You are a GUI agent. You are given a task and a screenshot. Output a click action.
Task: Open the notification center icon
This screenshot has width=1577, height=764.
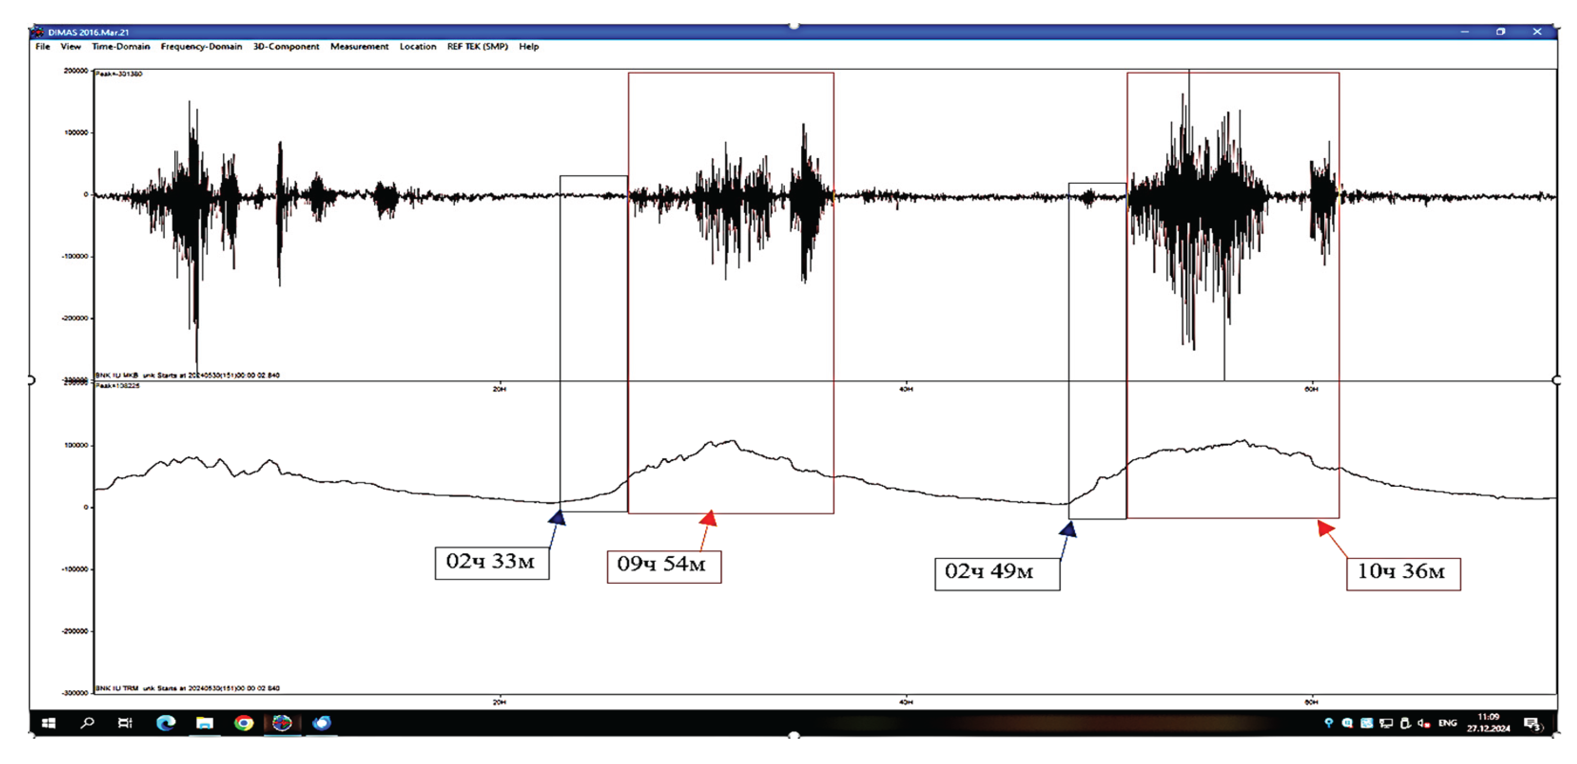point(1533,724)
